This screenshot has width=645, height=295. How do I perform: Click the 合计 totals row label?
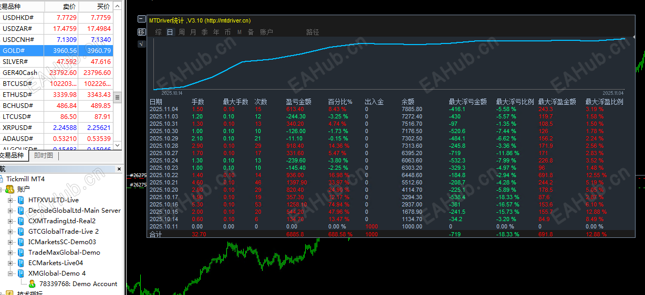point(155,234)
